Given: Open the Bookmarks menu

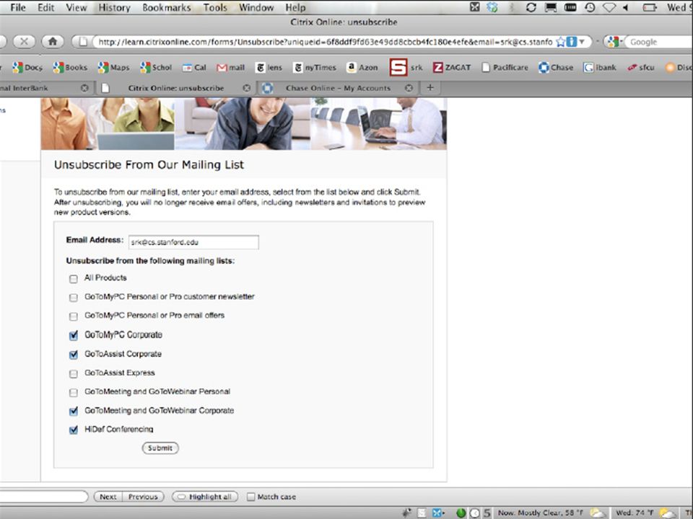Looking at the screenshot, I should (x=167, y=7).
